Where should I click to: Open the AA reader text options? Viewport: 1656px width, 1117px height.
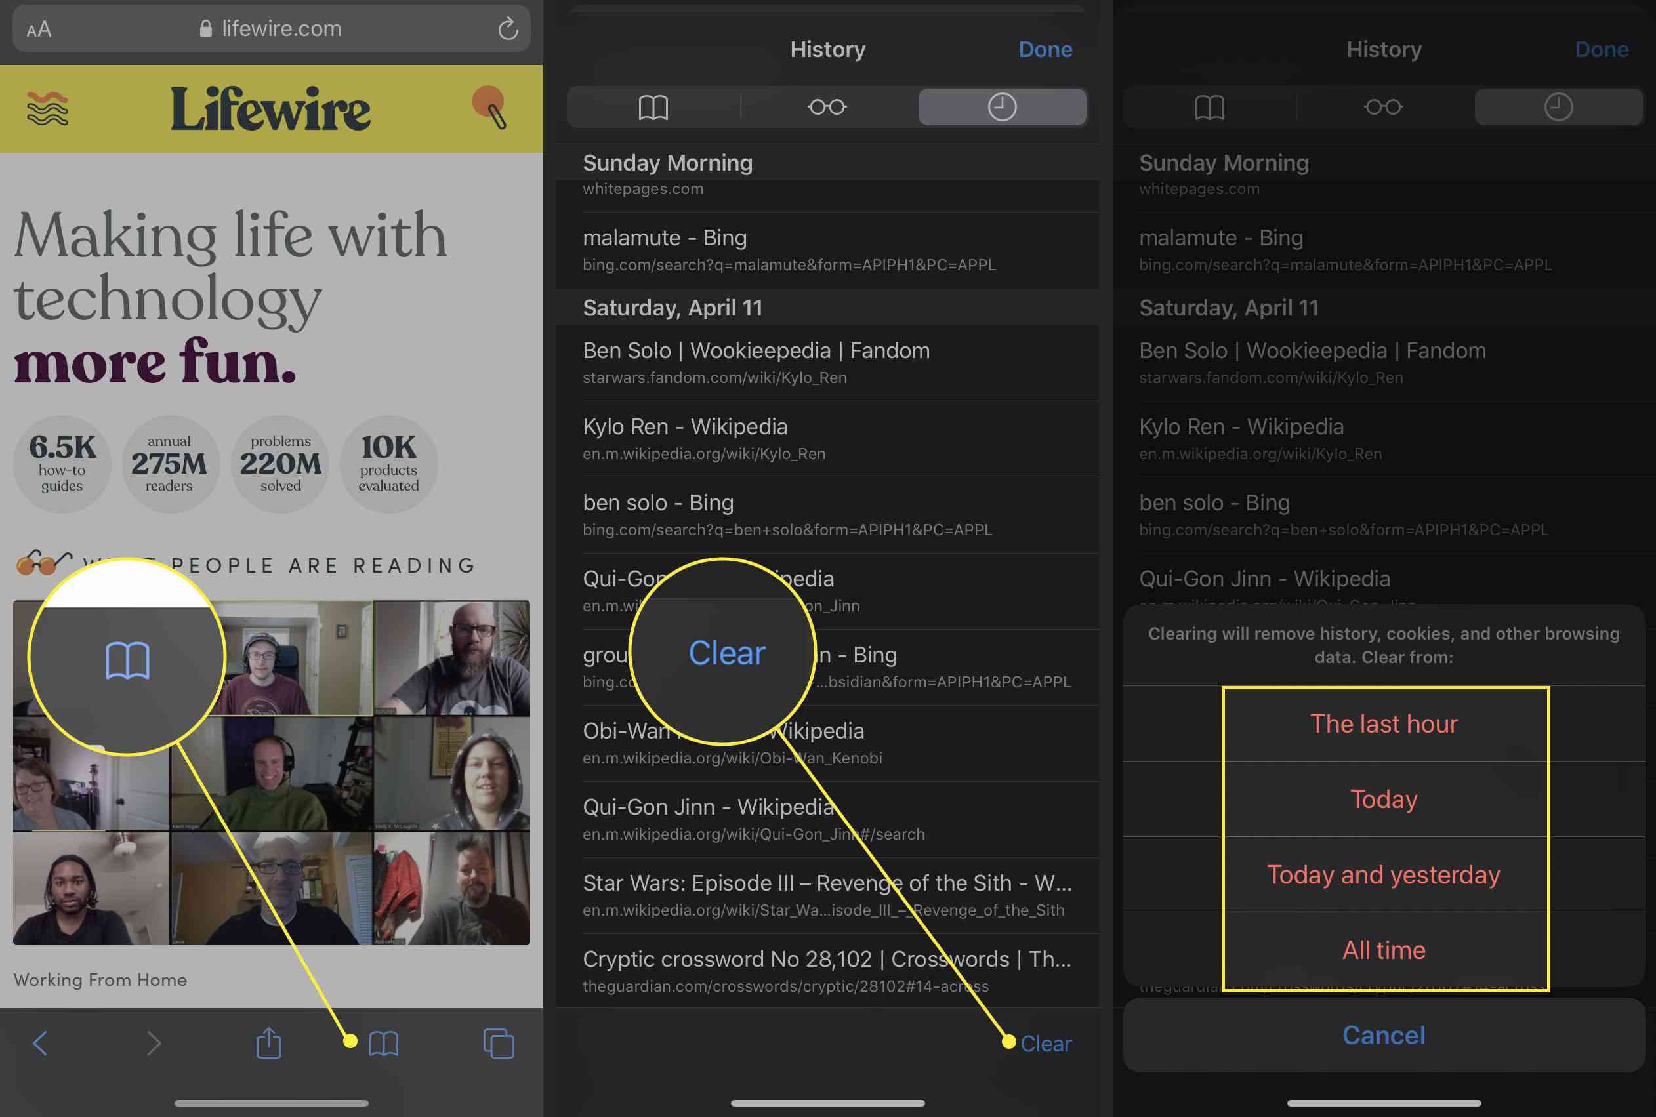coord(39,30)
